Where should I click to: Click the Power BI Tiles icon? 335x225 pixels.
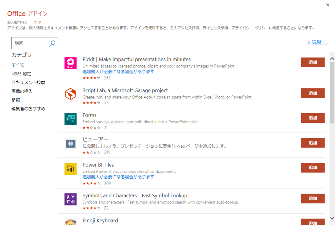point(70,168)
